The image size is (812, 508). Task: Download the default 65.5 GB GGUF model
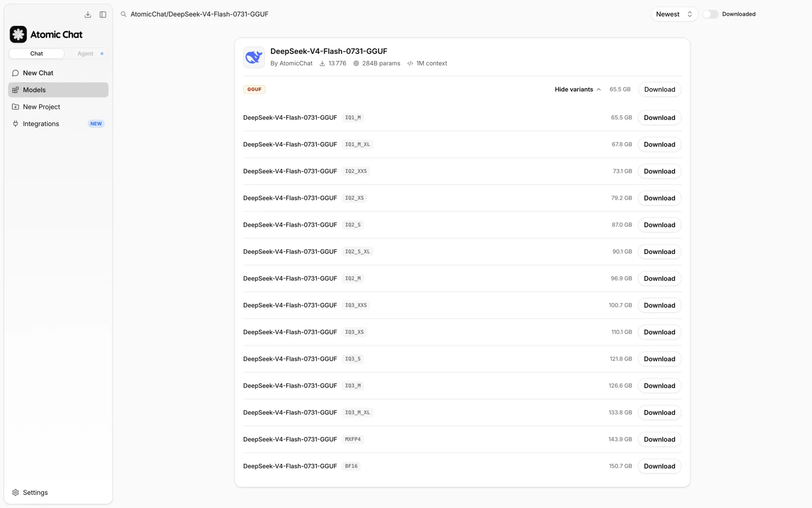[x=660, y=89]
